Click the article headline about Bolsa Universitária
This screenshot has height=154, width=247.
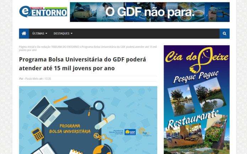tap(82, 64)
